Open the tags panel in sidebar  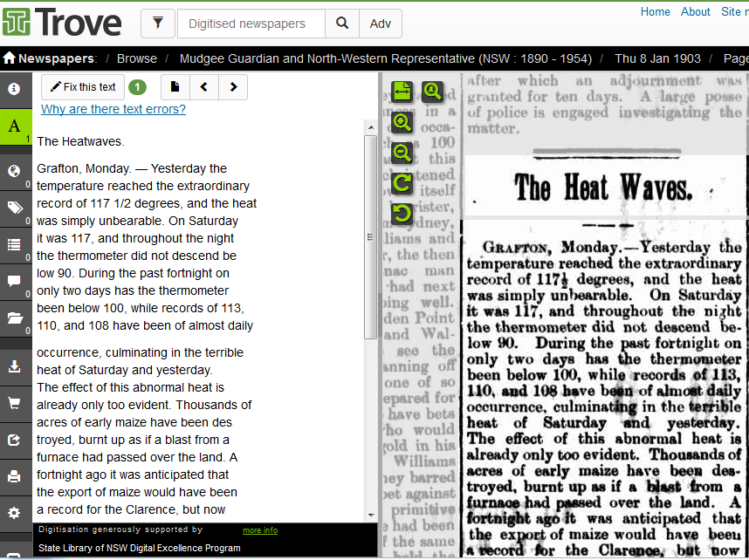[15, 207]
